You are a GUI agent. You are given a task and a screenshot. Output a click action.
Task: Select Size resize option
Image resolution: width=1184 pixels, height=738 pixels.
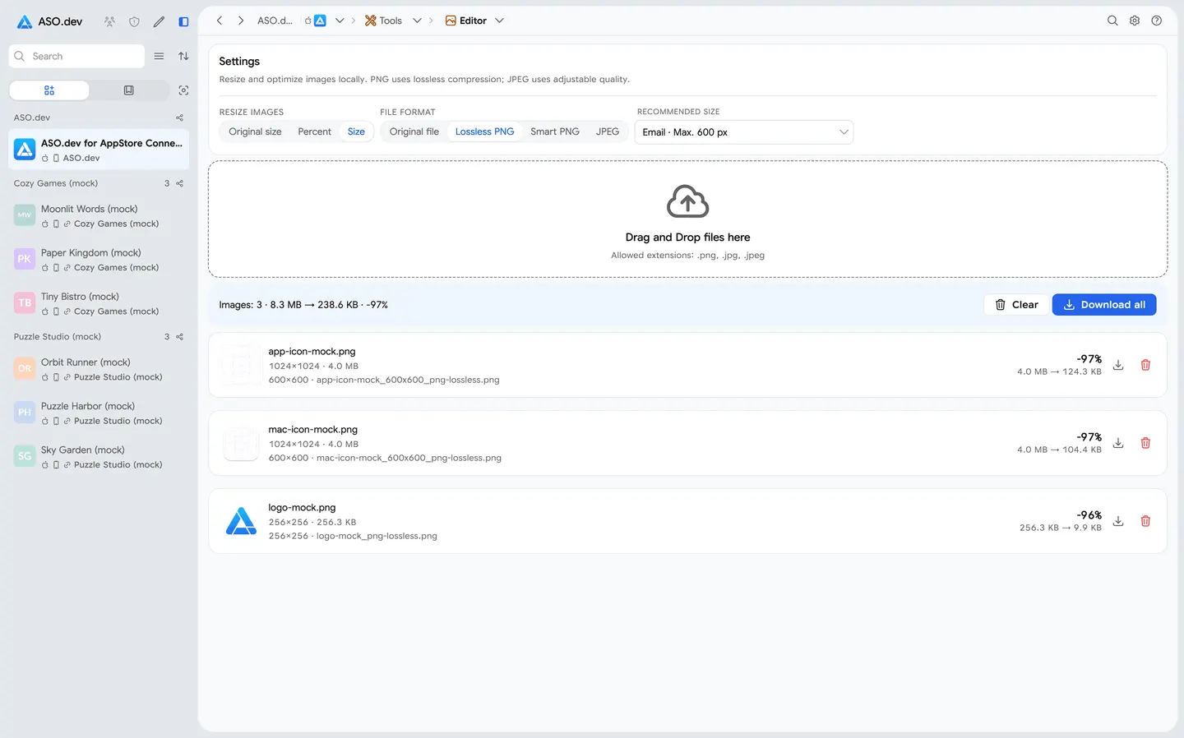(x=356, y=131)
